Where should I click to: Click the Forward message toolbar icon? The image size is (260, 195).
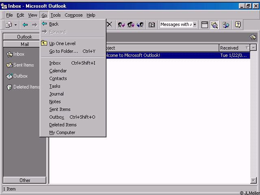(140, 25)
